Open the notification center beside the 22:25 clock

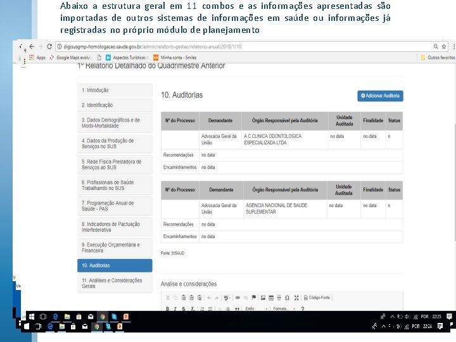[449, 317]
